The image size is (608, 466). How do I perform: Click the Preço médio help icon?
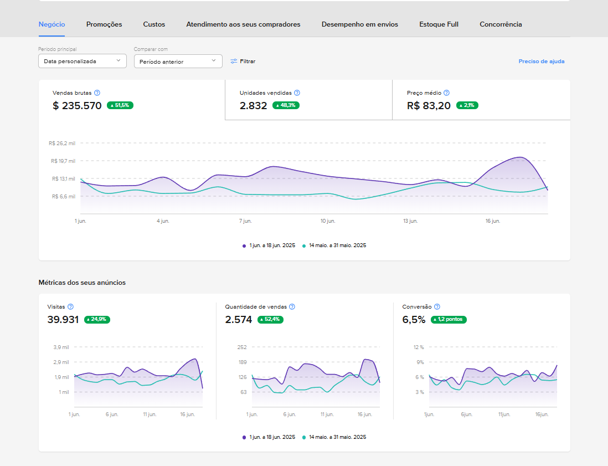point(446,93)
